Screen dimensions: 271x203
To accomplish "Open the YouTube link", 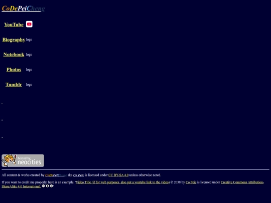I will click(x=14, y=25).
